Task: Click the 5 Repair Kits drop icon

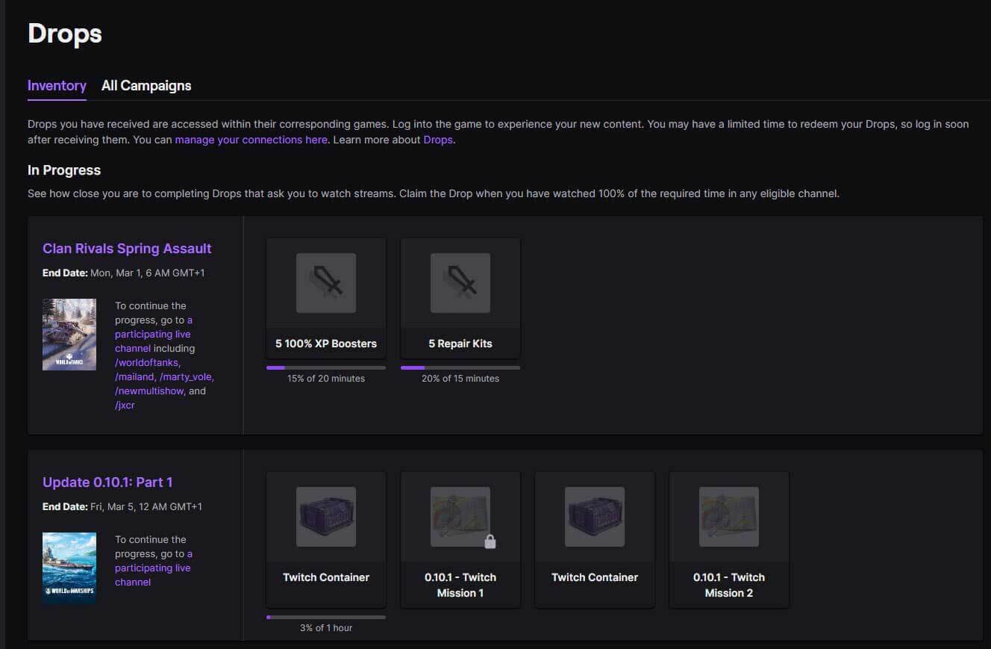Action: coord(460,283)
